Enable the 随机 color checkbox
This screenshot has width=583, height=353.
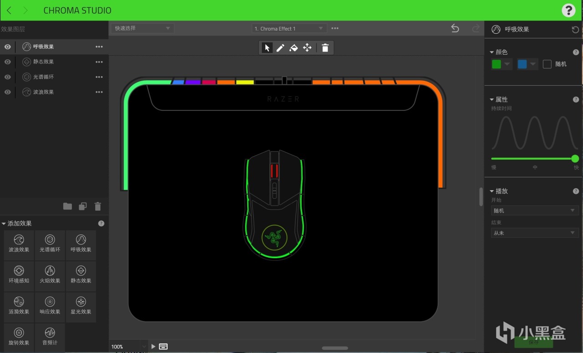pos(547,64)
